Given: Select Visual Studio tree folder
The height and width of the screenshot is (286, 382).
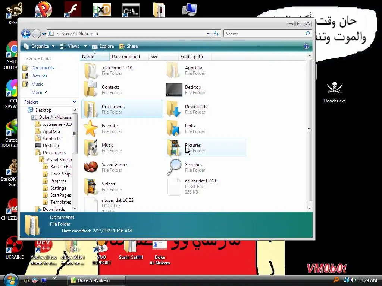Looking at the screenshot, I should 59,160.
